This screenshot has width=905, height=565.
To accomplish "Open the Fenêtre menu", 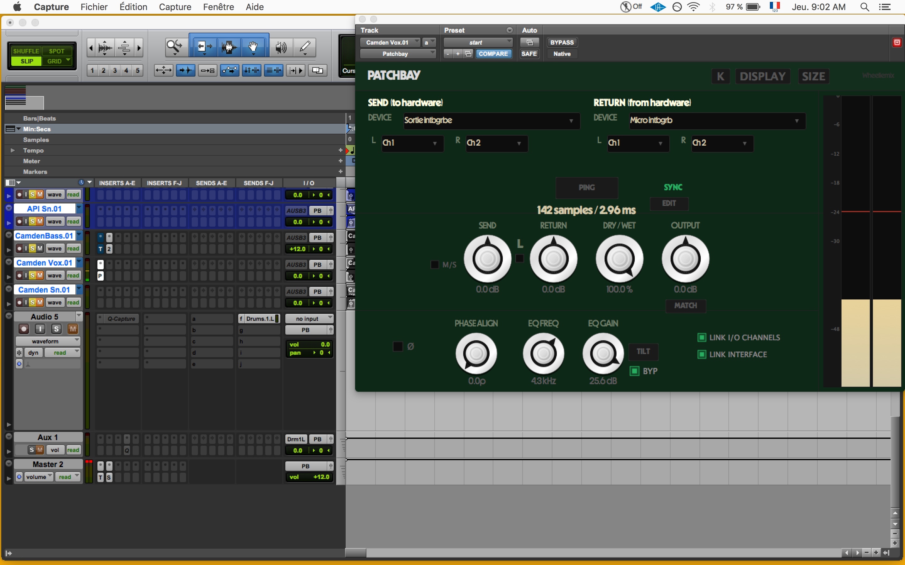I will point(218,7).
